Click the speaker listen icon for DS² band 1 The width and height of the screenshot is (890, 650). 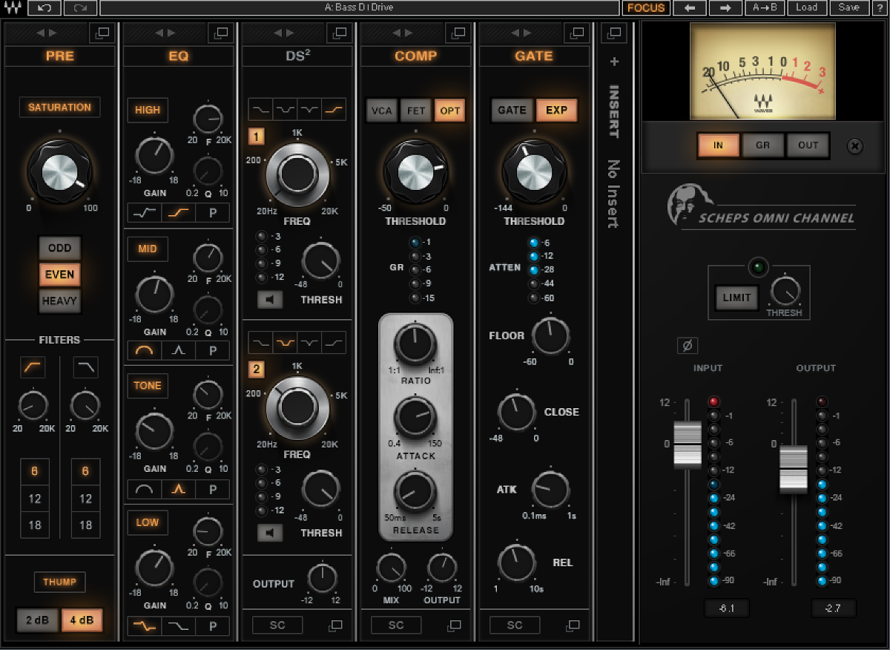pos(270,300)
